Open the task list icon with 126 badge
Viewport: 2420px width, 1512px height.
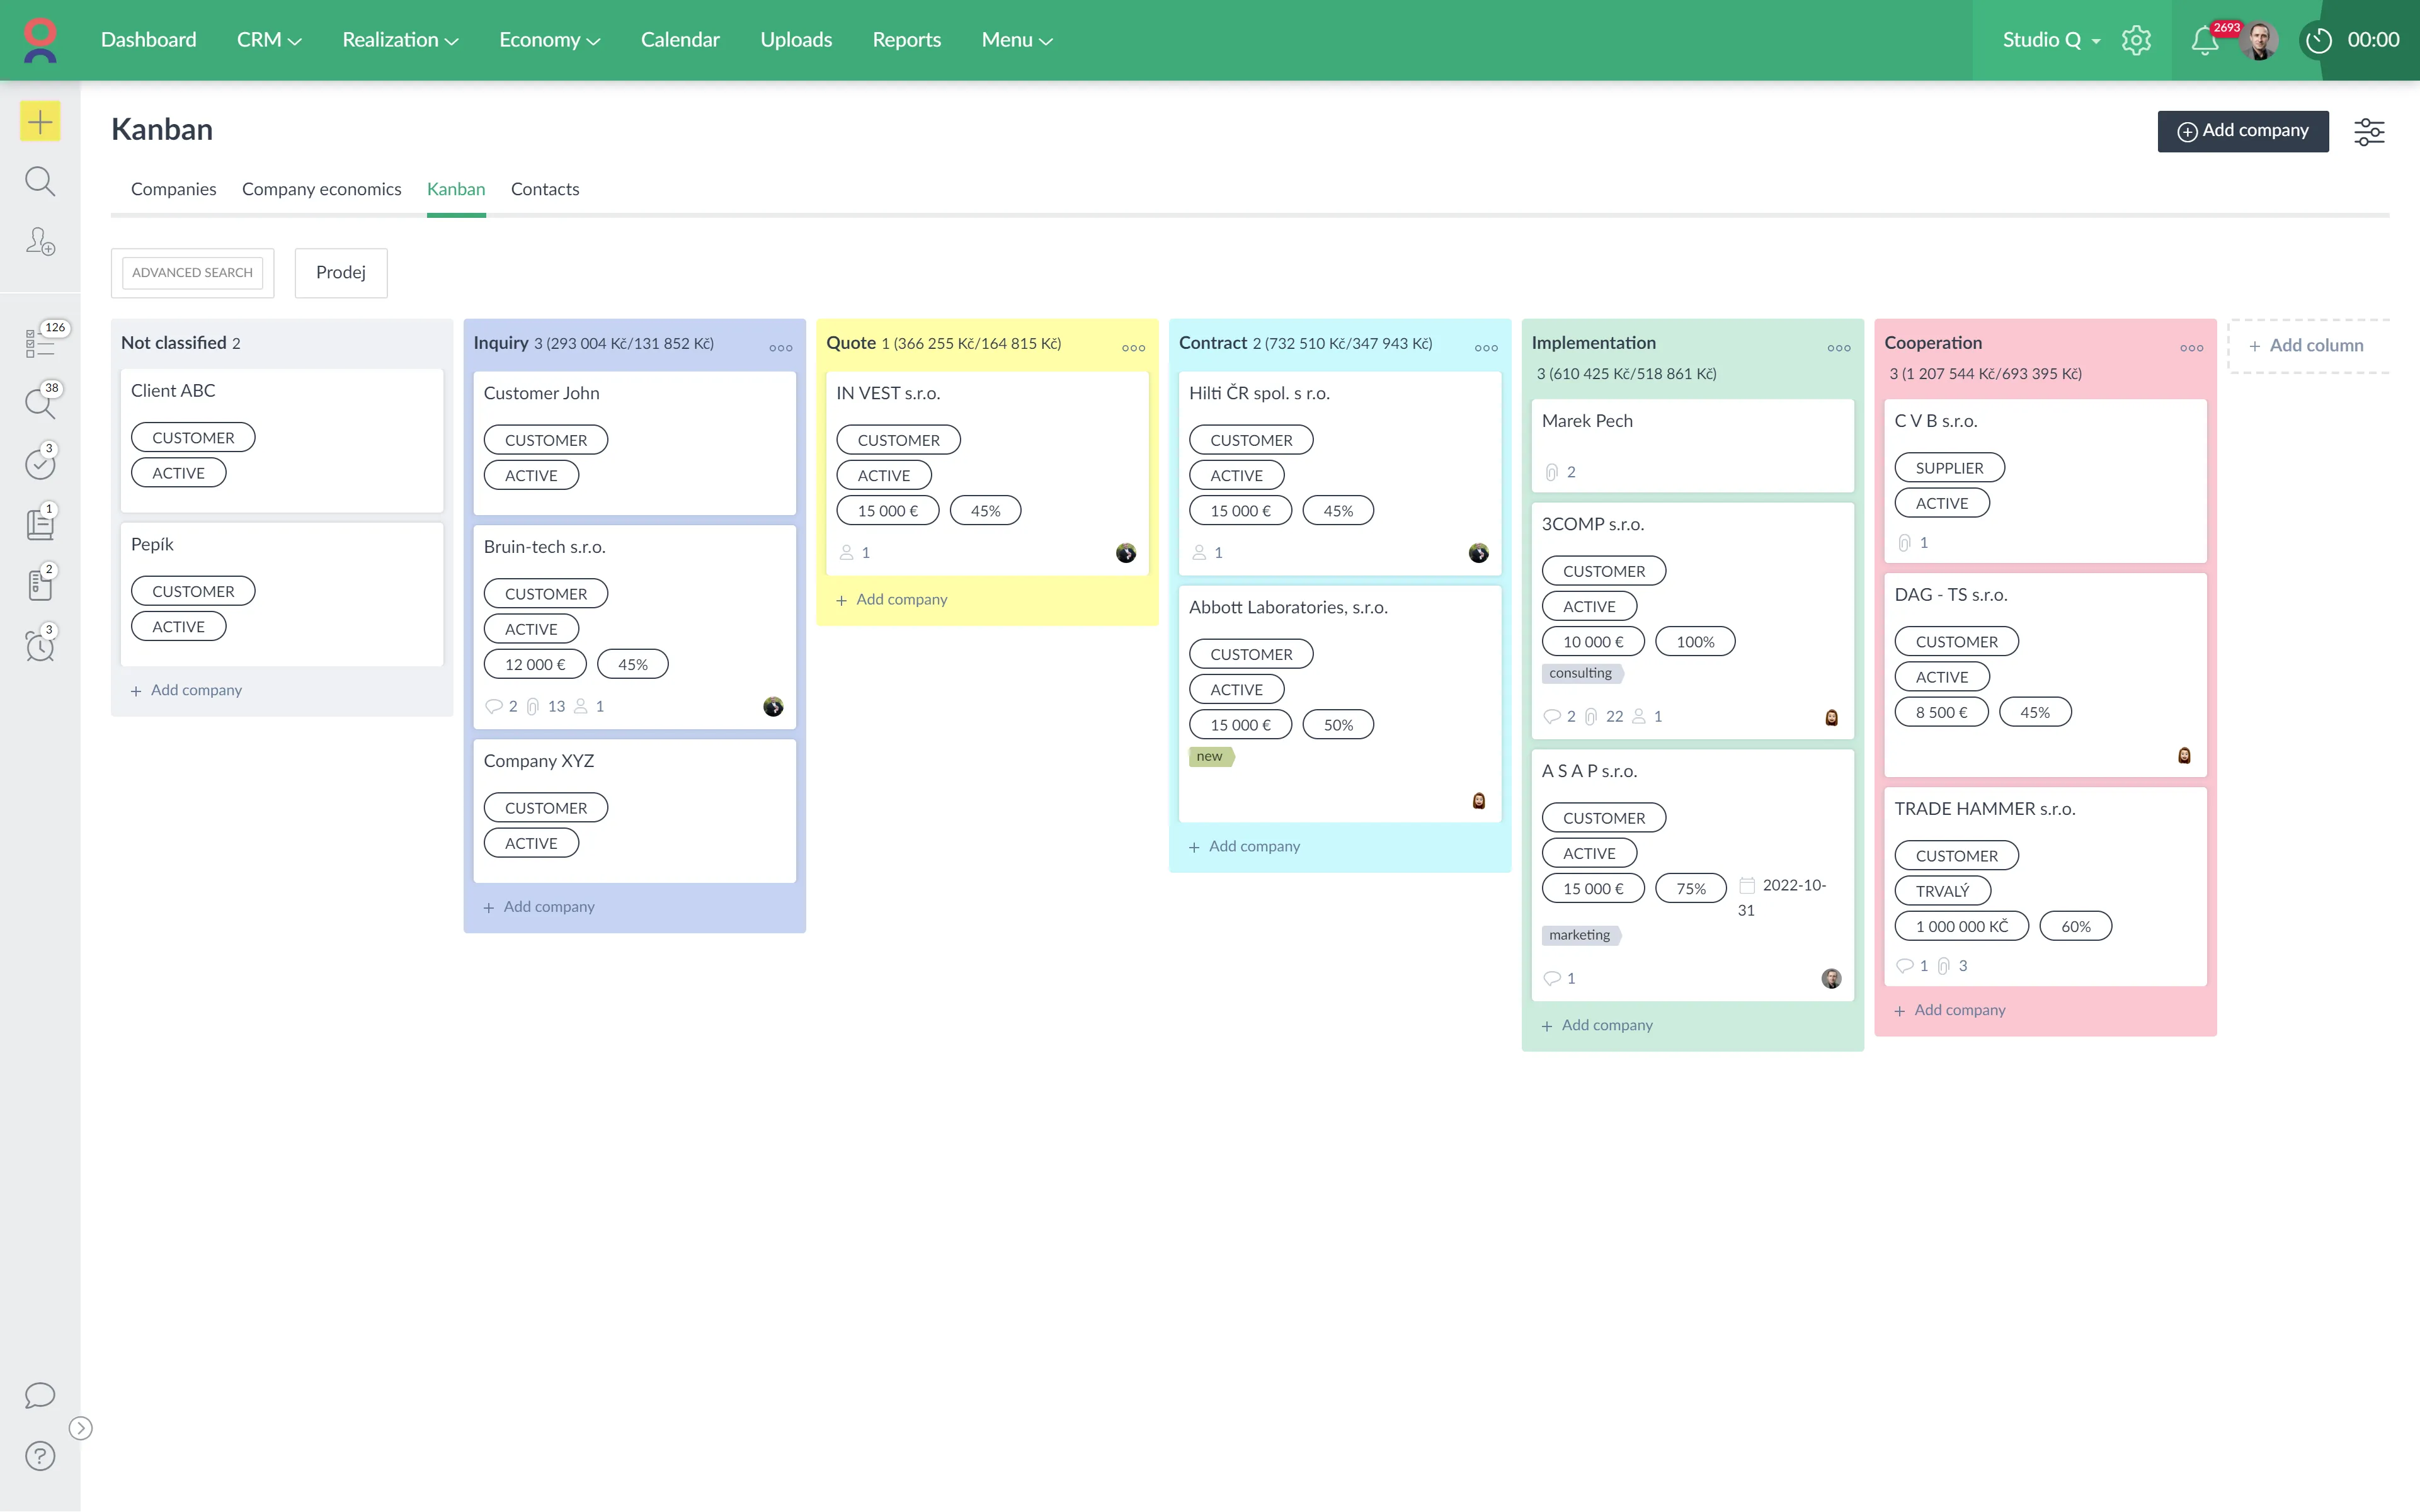click(40, 342)
